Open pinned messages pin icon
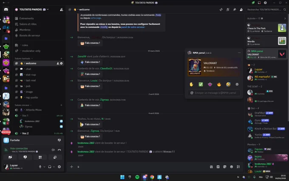This screenshot has height=181, width=289. tap(235, 10)
